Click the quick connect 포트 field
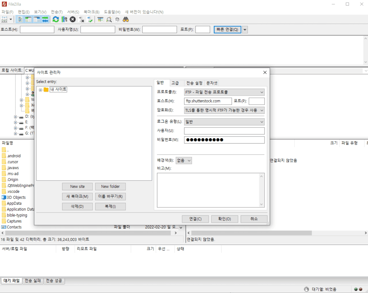The image size is (368, 293). tap(203, 29)
